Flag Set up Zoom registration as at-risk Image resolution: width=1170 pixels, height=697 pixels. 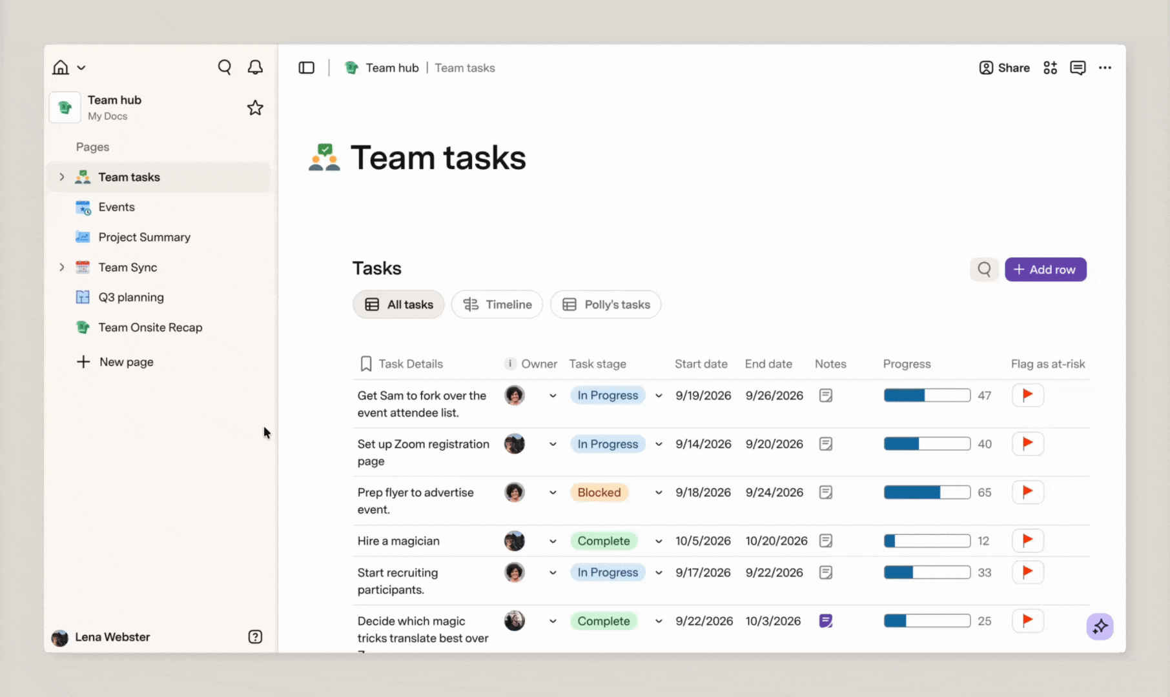(1028, 443)
